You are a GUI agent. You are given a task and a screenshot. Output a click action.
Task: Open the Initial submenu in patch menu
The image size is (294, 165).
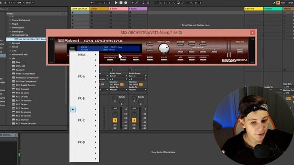click(84, 55)
